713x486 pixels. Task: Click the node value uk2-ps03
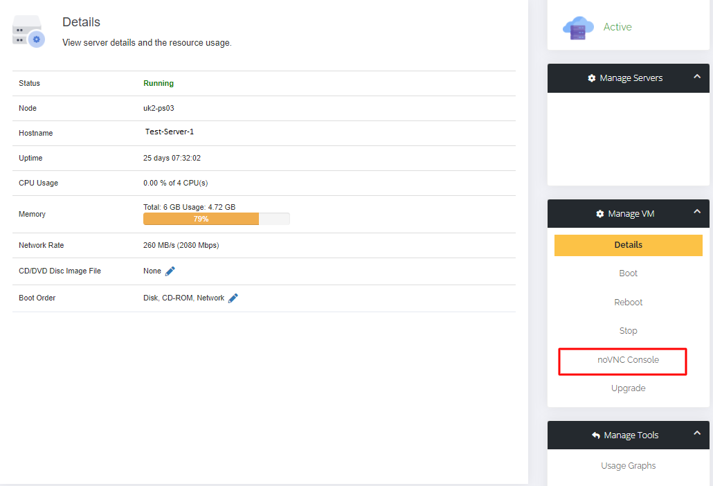(x=159, y=108)
